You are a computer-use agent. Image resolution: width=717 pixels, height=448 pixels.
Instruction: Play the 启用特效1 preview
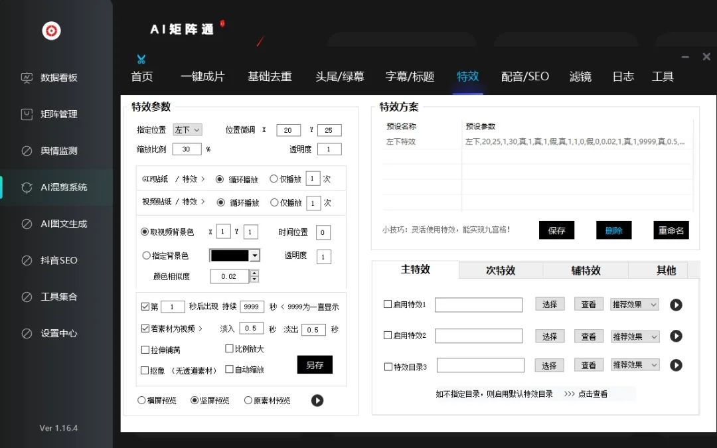coord(676,305)
